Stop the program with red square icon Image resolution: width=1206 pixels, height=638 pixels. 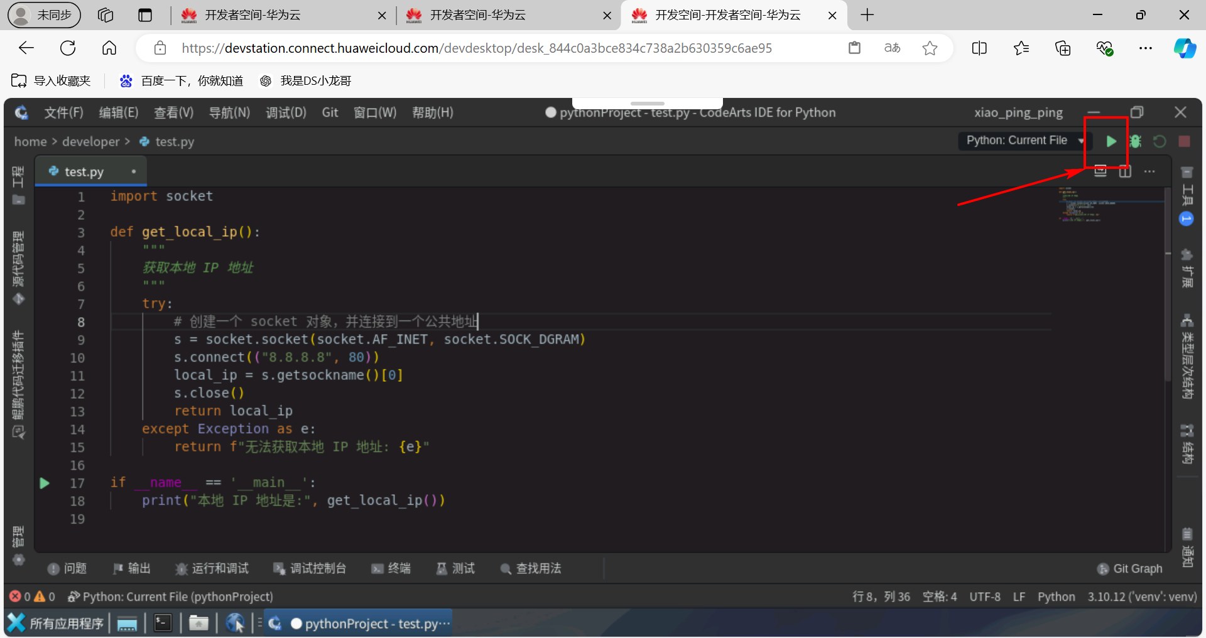[x=1184, y=141]
